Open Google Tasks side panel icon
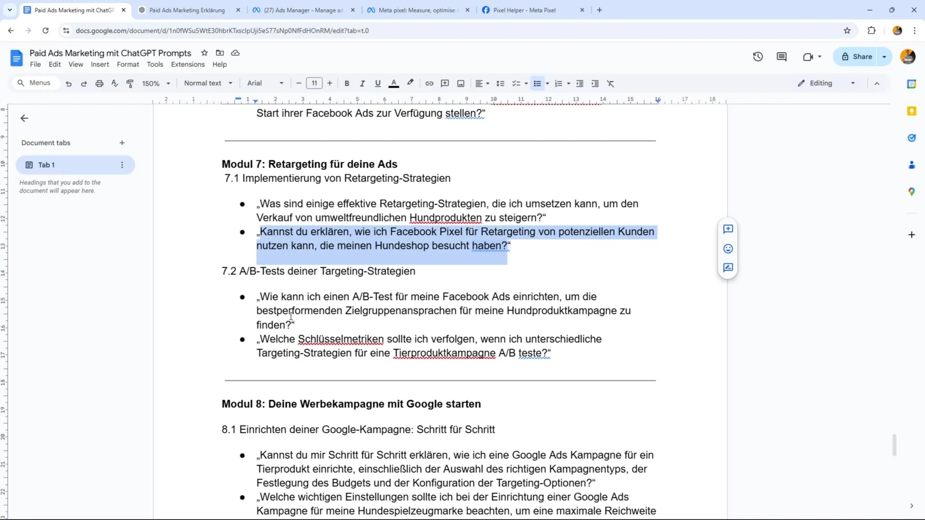The image size is (925, 520). coord(912,138)
